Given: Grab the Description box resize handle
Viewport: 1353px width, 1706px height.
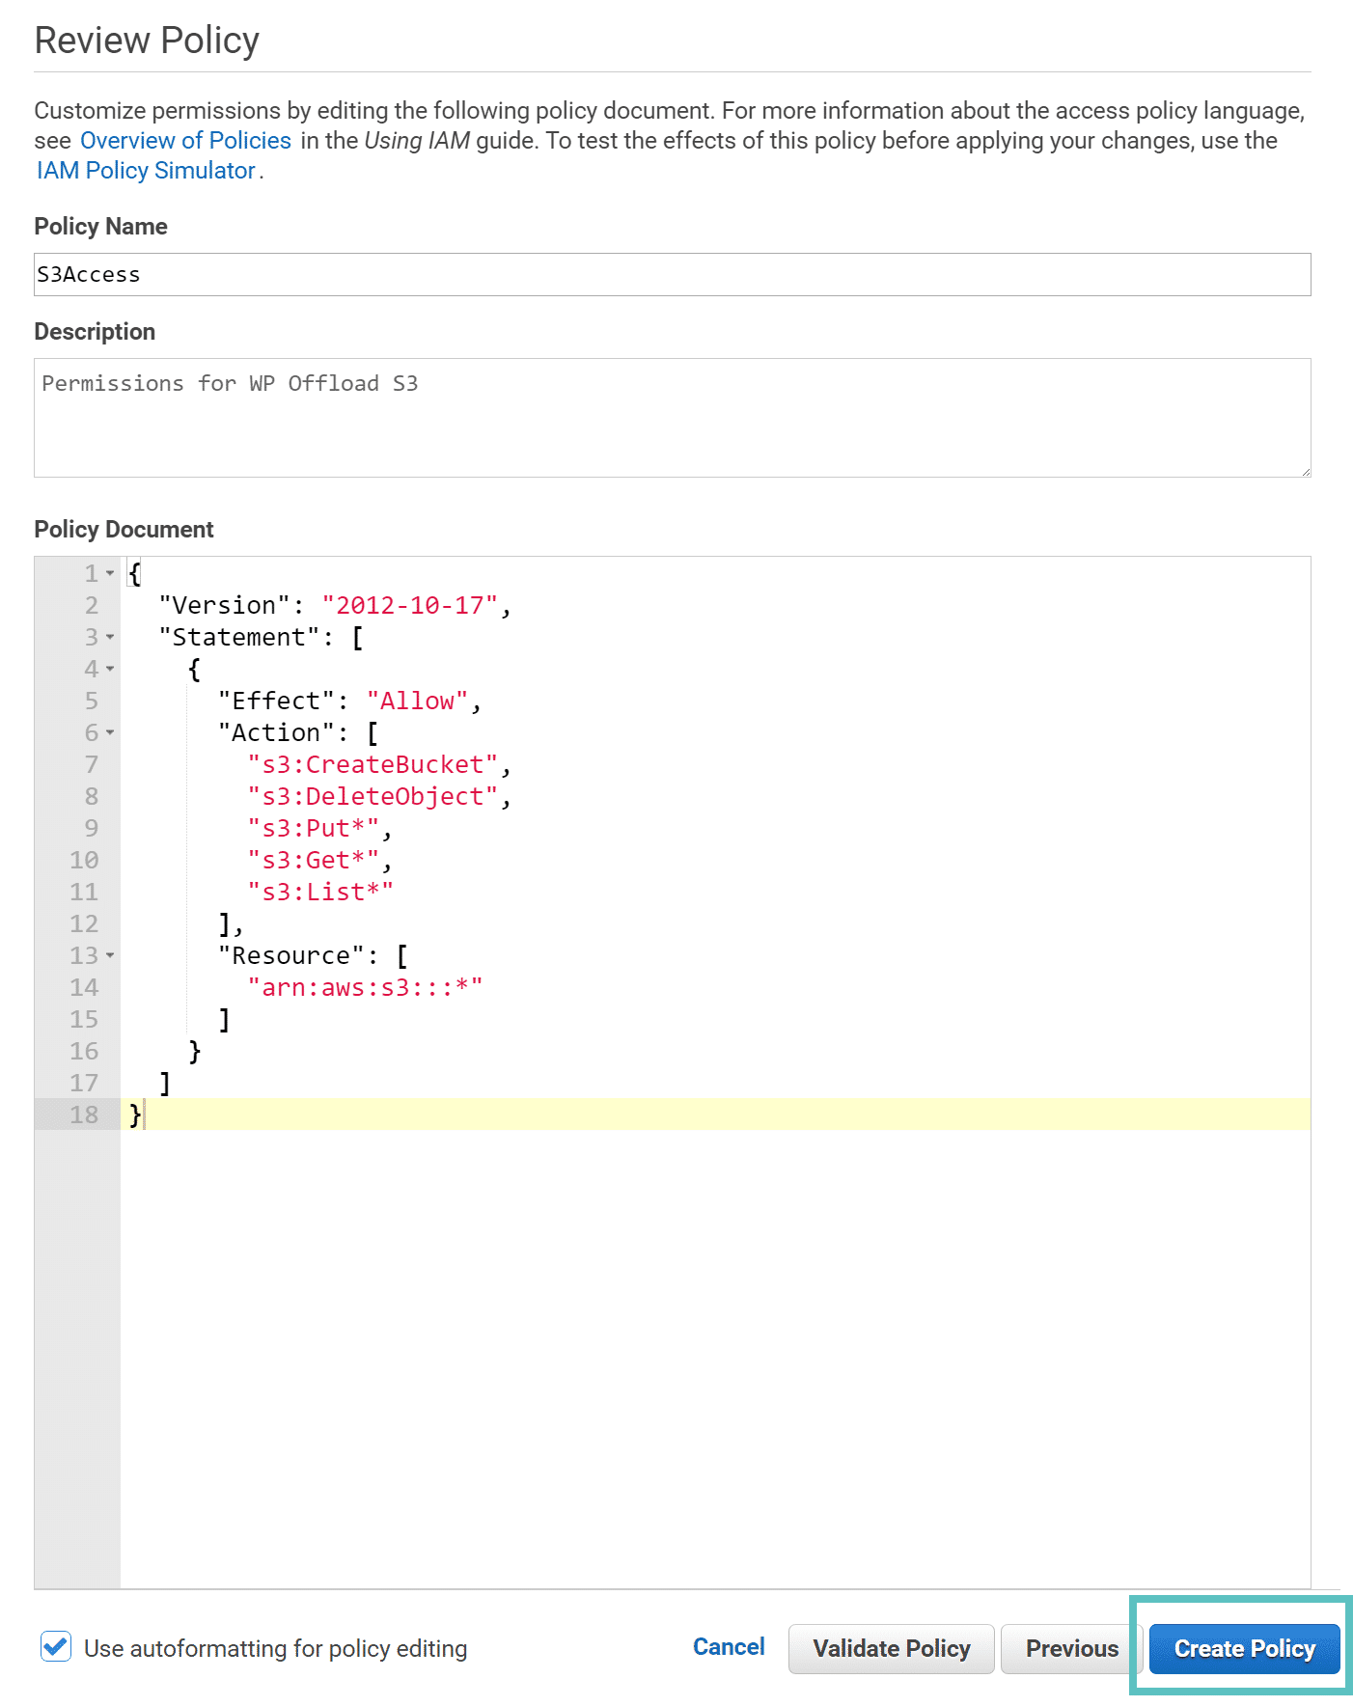Looking at the screenshot, I should (1305, 472).
